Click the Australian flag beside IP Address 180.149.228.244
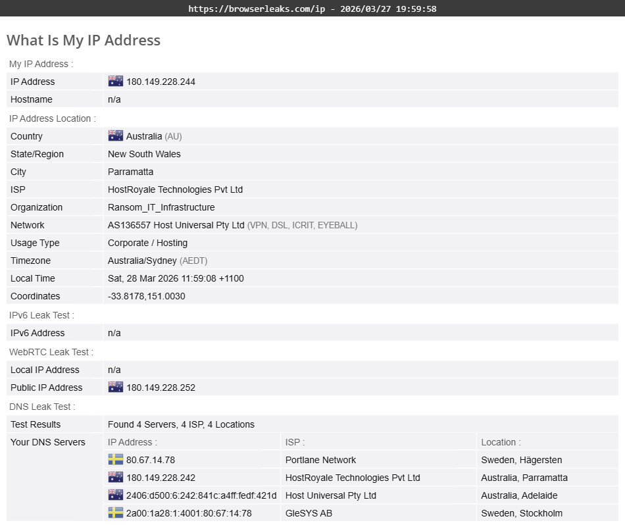625x525 pixels. coord(115,81)
